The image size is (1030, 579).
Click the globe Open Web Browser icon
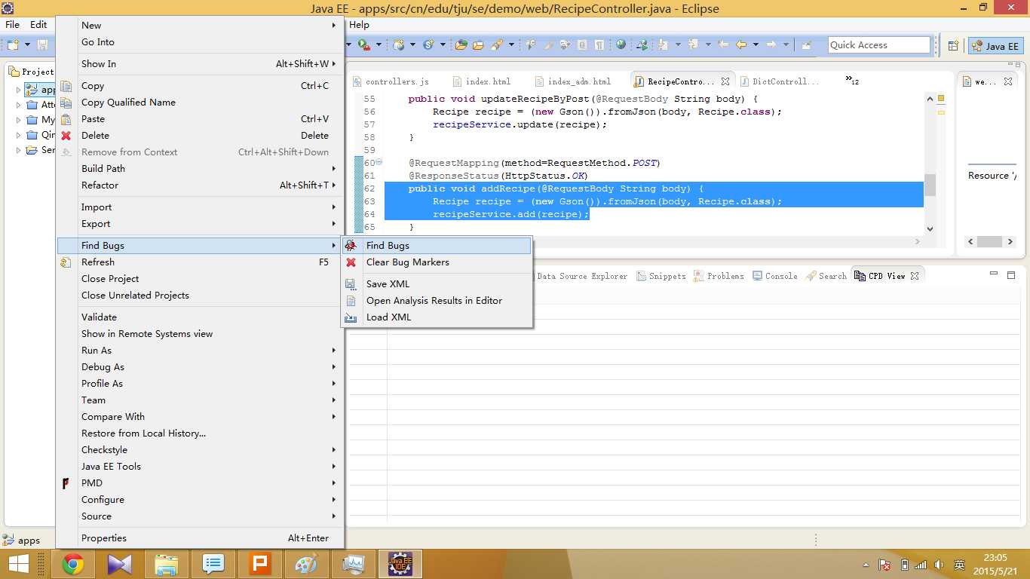coord(621,44)
